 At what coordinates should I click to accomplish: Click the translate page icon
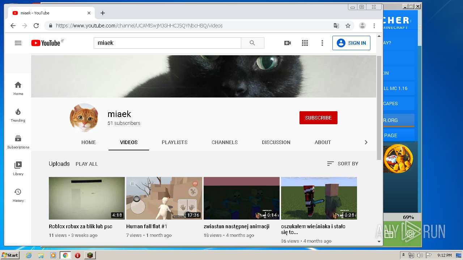(336, 26)
